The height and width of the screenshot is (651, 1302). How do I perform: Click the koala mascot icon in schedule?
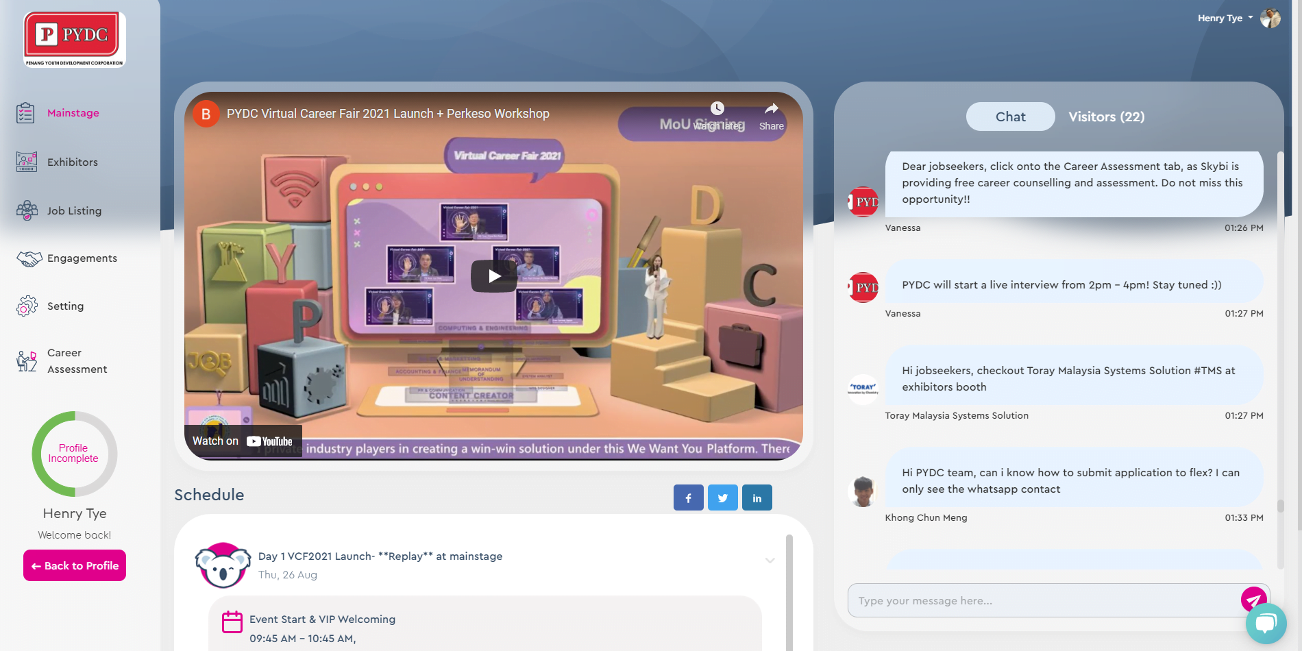point(223,565)
